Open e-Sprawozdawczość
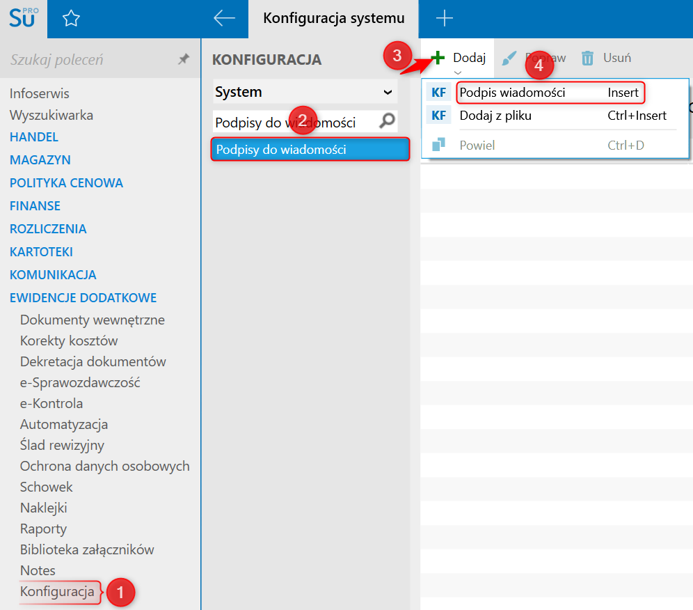Screen dimensions: 693x610 [x=80, y=382]
